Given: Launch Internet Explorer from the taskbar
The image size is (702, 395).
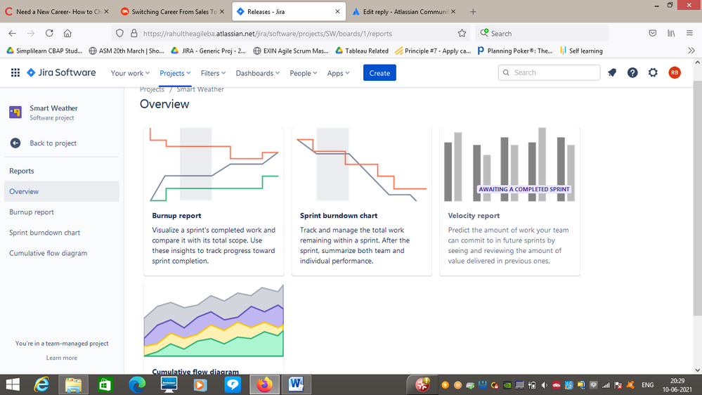Looking at the screenshot, I should coord(41,384).
